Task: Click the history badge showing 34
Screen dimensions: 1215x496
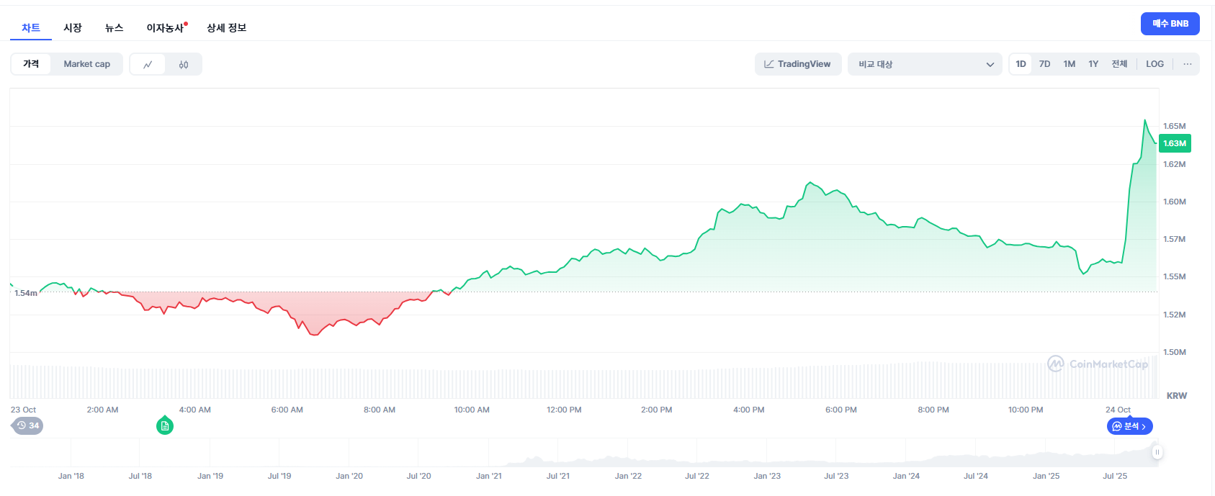Action: tap(28, 425)
